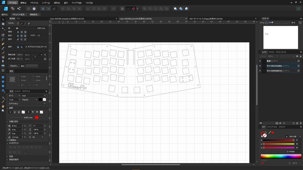Viewport: 303px width, 170px height.
Task: Toggle visibility of カット2(R0G0B255) layer
Action: point(298,71)
